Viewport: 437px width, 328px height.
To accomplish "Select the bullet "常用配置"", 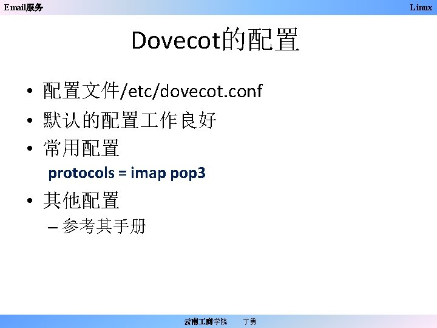I will pos(81,148).
